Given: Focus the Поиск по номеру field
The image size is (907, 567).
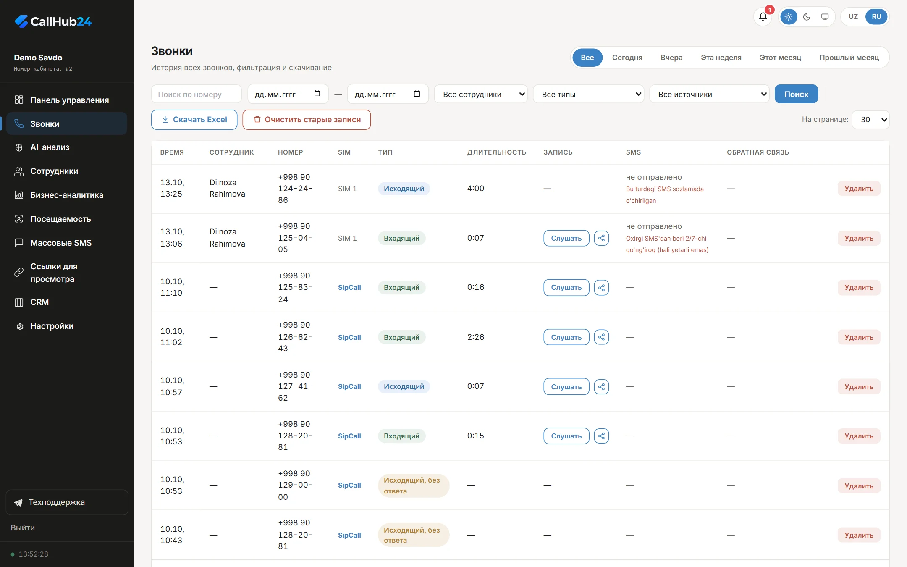Looking at the screenshot, I should coord(196,94).
